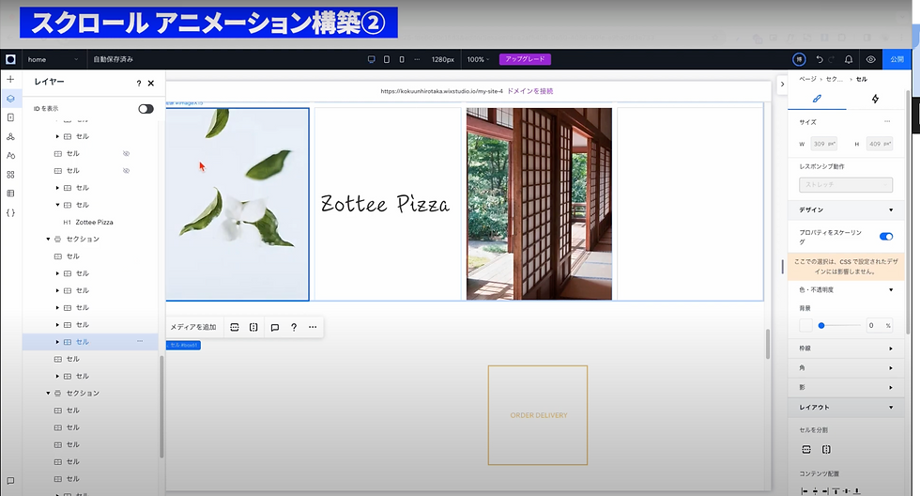Viewport: 920px width, 496px height.
Task: Open Layers panel help question mark
Action: pyautogui.click(x=139, y=84)
